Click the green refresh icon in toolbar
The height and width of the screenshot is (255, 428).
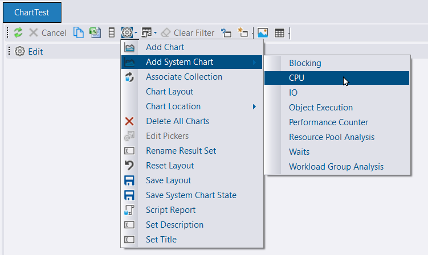[x=18, y=33]
